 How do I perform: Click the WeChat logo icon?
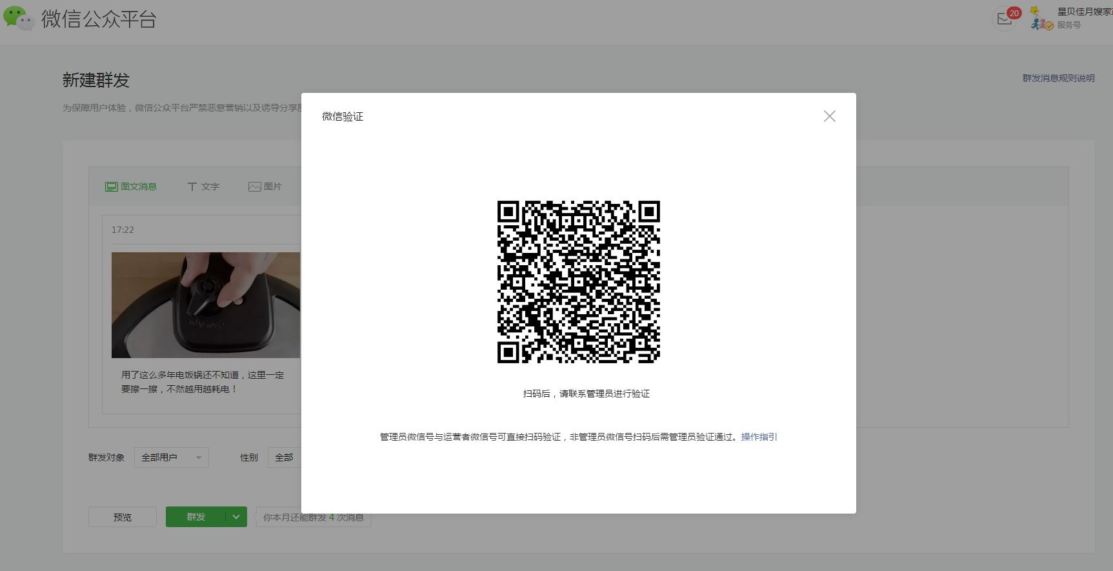coord(18,18)
